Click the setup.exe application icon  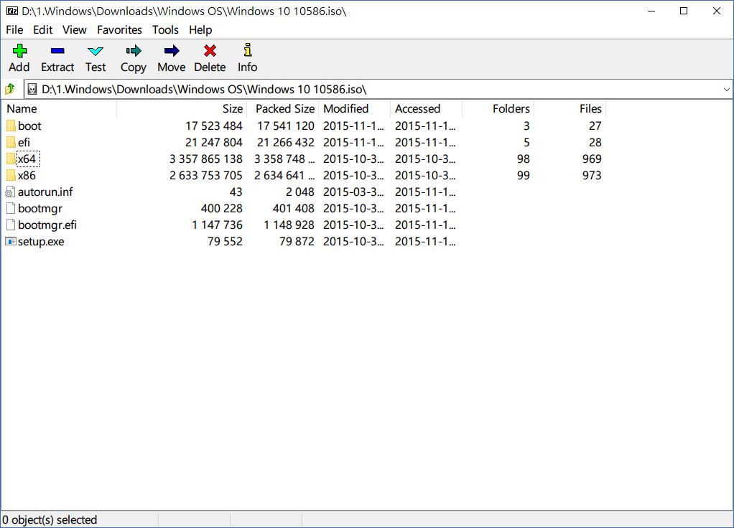pyautogui.click(x=10, y=241)
